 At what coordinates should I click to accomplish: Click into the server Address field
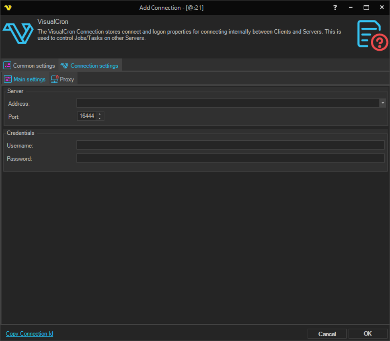228,103
